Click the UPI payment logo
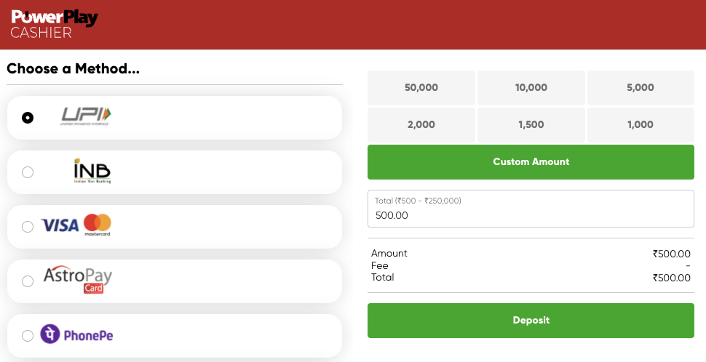The image size is (706, 362). click(86, 116)
